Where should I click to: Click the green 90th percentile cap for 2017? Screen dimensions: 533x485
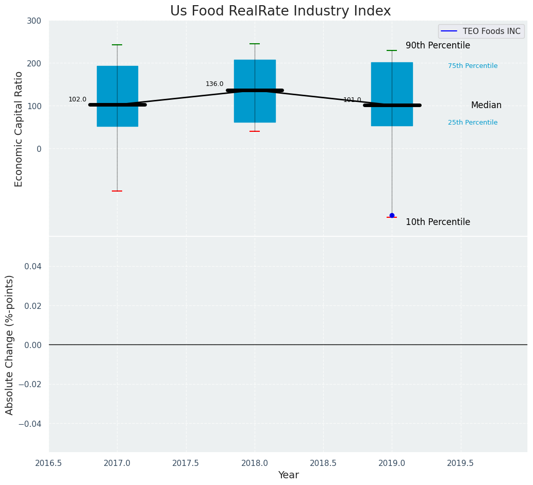(x=117, y=45)
